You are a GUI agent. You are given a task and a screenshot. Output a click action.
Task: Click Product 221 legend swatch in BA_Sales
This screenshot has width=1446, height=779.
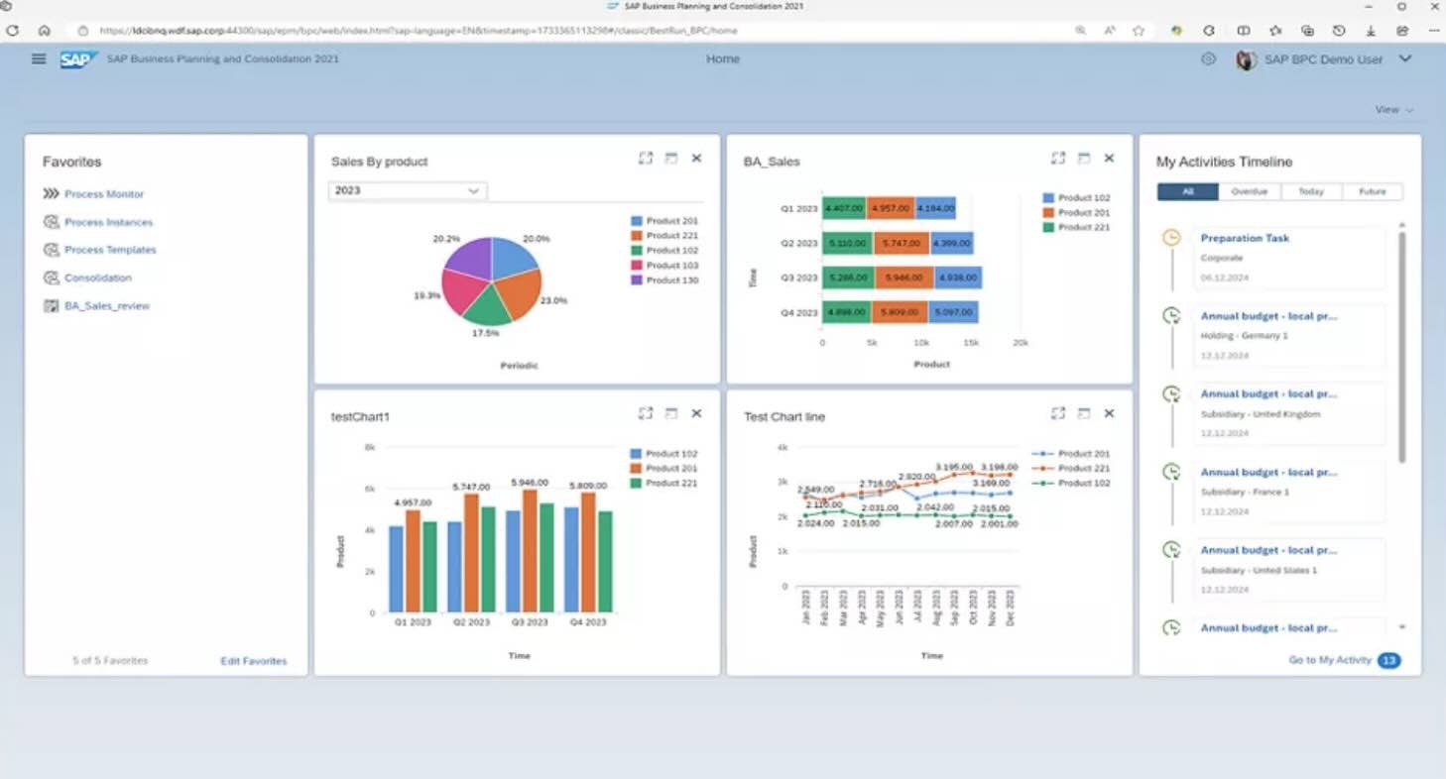pyautogui.click(x=1049, y=228)
